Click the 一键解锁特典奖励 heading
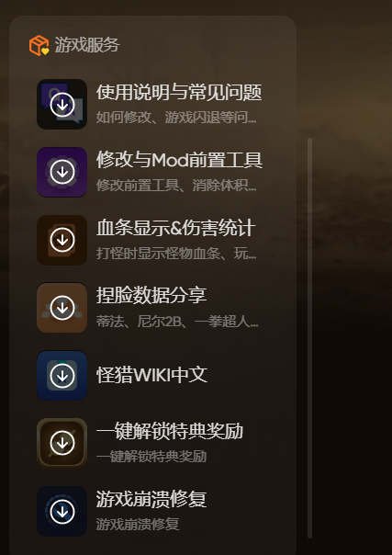 click(x=170, y=432)
